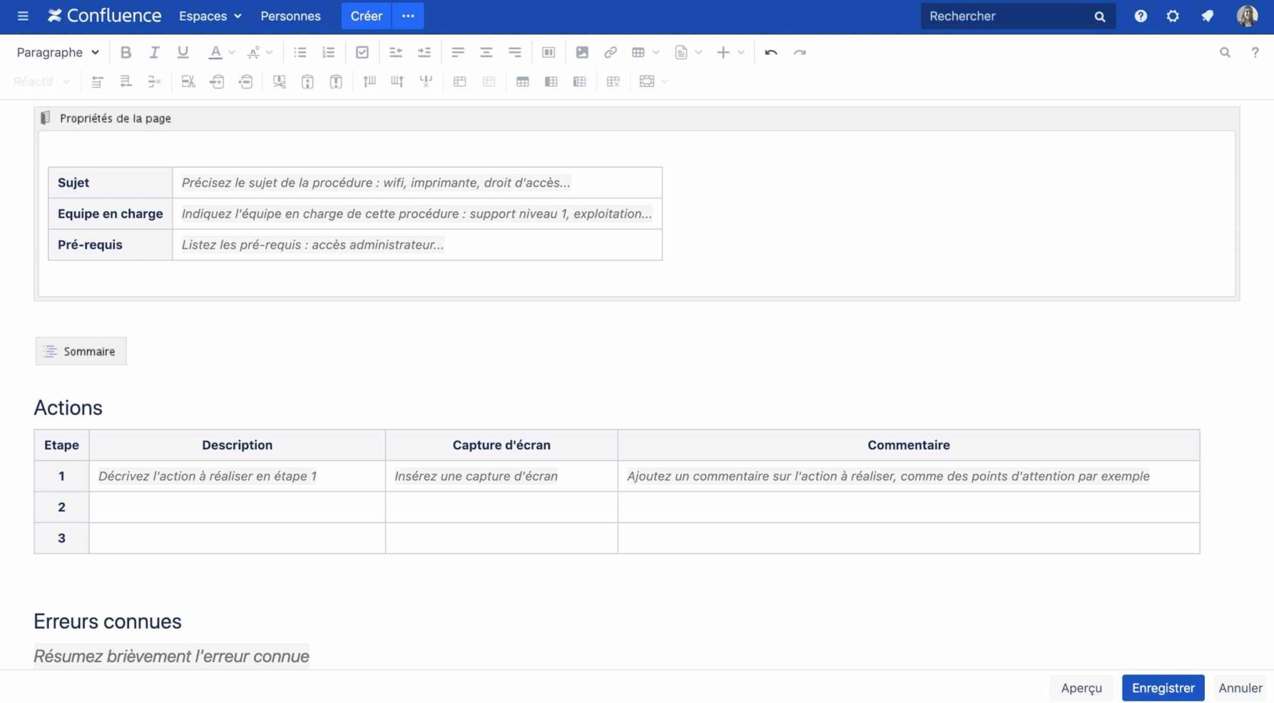
Task: Increase paragraph indent
Action: pyautogui.click(x=424, y=52)
